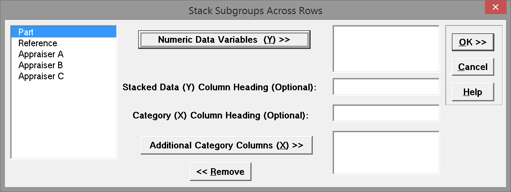Screen dimensions: 511x192
Task: Confirm with the OK button
Action: coord(473,42)
